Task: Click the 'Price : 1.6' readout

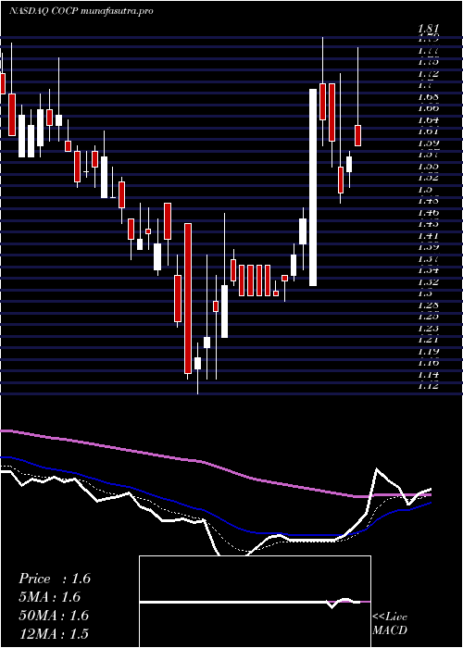Action: point(55,579)
